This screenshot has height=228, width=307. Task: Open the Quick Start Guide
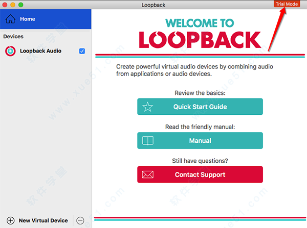pyautogui.click(x=200, y=107)
